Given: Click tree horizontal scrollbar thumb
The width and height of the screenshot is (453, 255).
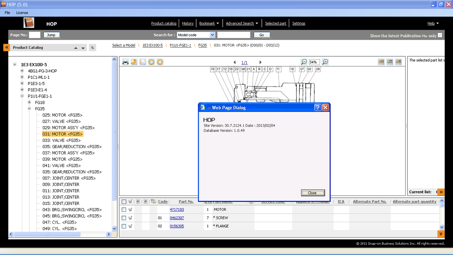Looking at the screenshot, I should pos(47,234).
